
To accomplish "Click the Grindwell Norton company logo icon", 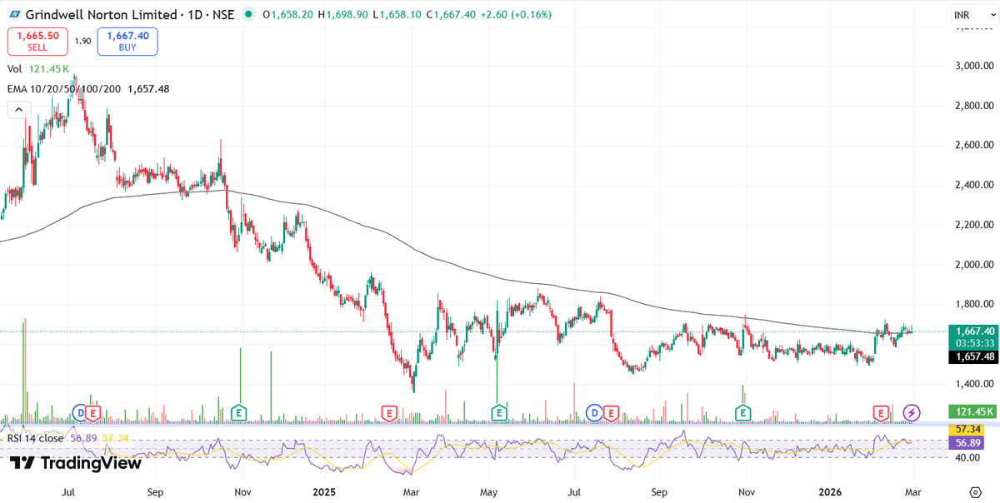I will tap(15, 15).
